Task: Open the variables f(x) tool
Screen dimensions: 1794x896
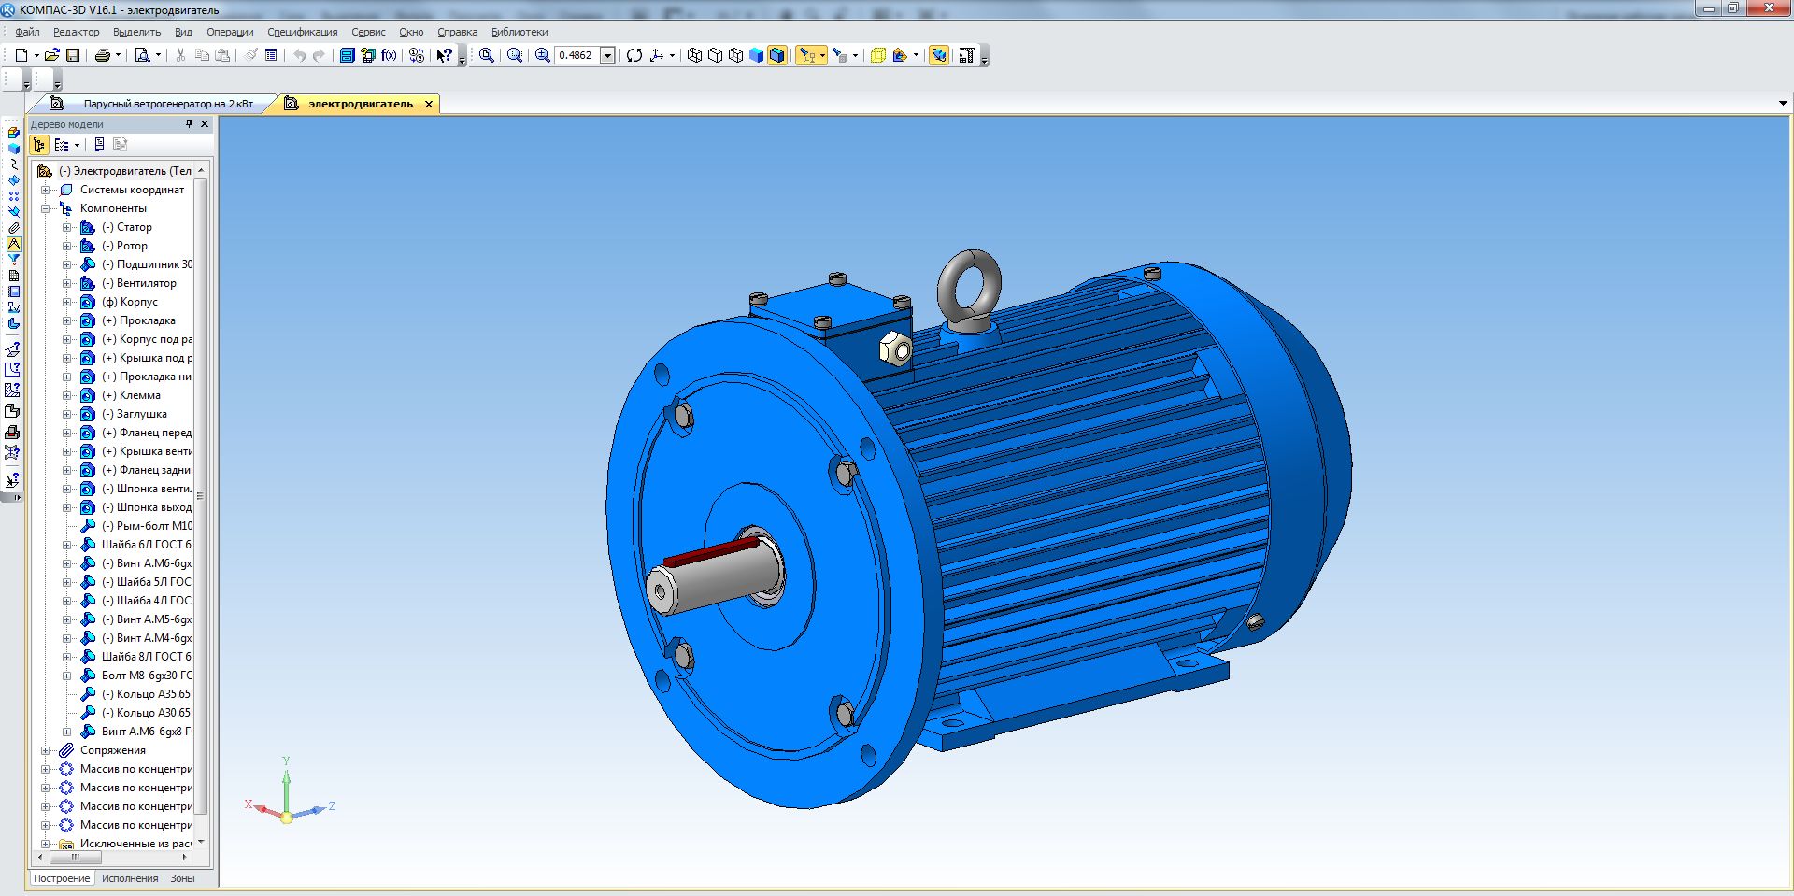Action: pos(389,55)
